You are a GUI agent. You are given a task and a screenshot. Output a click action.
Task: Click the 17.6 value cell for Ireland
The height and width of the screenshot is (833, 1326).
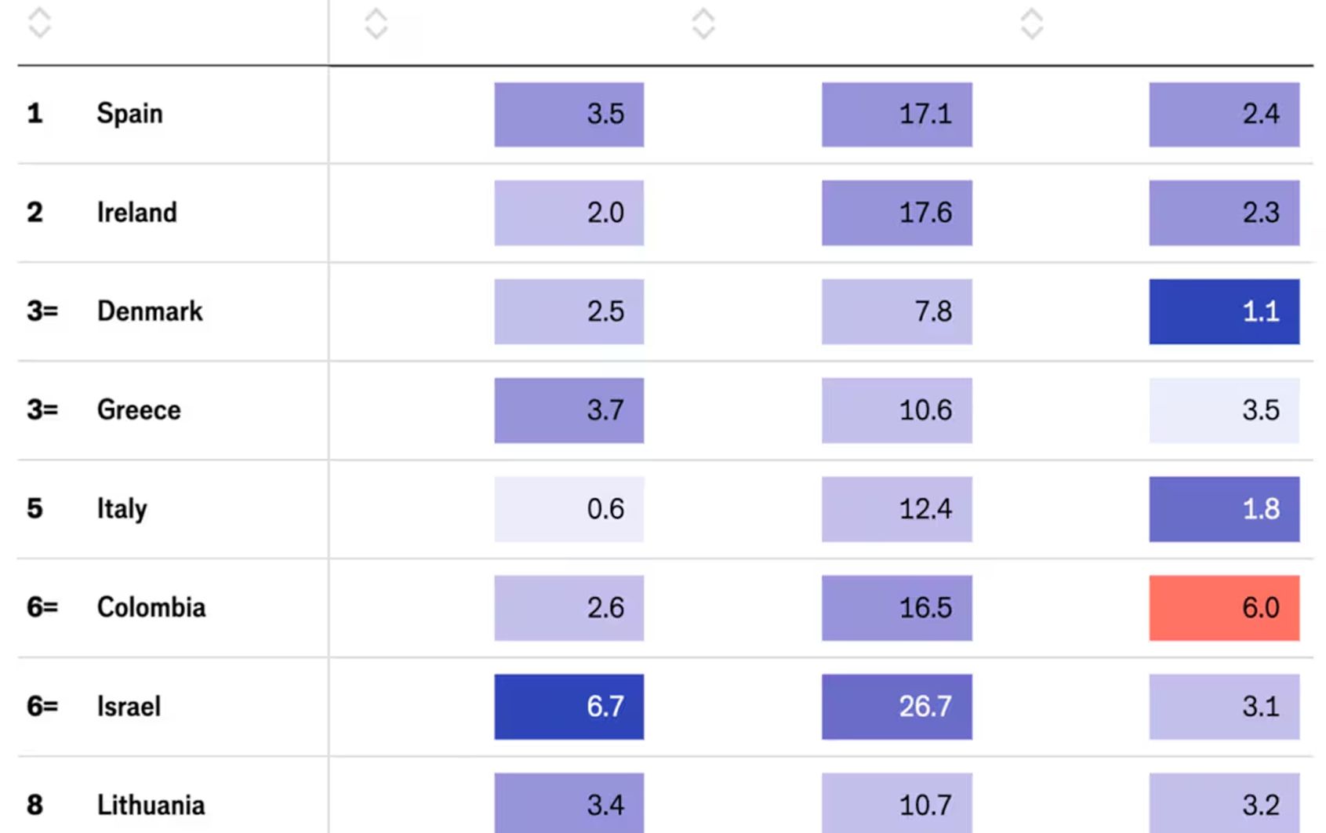click(x=896, y=213)
